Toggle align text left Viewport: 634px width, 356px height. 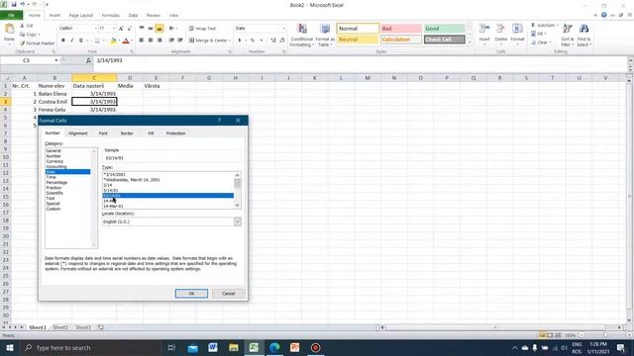point(142,41)
